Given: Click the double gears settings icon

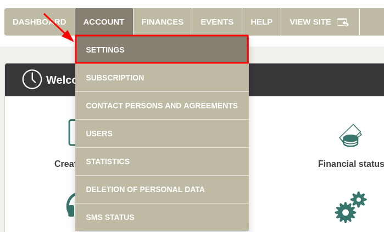Looking at the screenshot, I should tap(350, 207).
